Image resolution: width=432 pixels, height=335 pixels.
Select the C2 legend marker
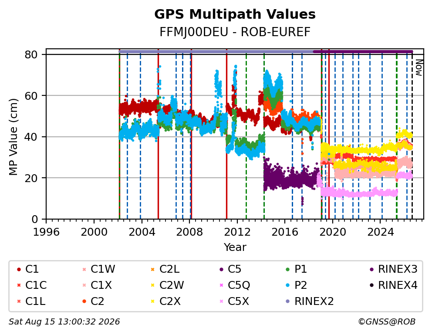84,301
